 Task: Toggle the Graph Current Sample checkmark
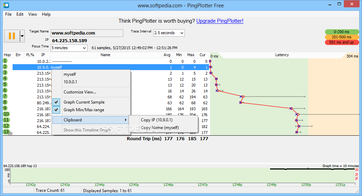point(56,102)
